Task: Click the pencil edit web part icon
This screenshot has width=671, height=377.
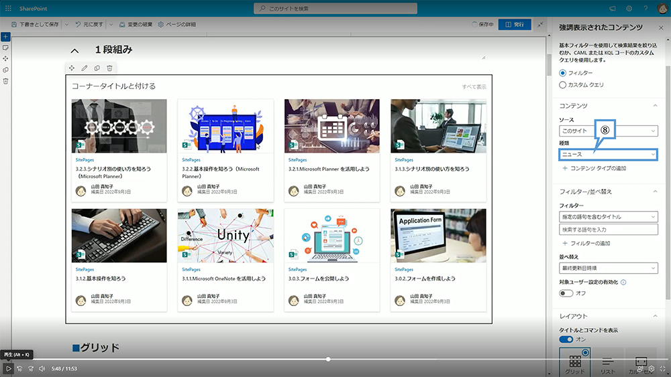Action: (x=85, y=68)
